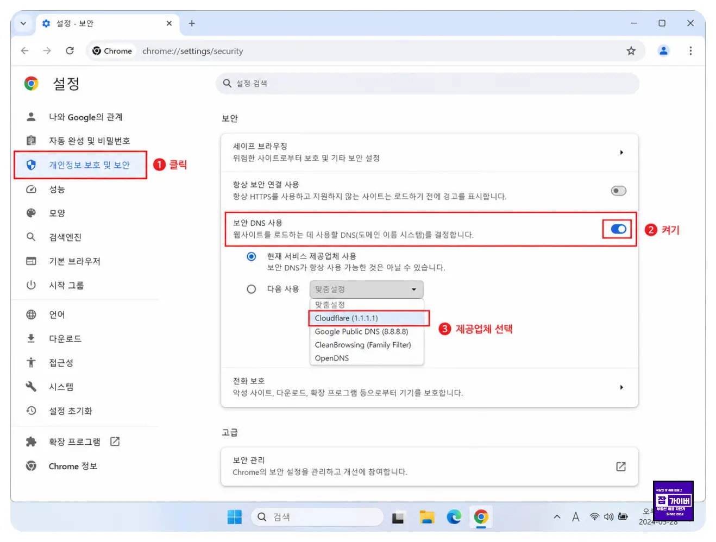
Task: Expand the 전화 보호 row arrow
Action: (621, 387)
